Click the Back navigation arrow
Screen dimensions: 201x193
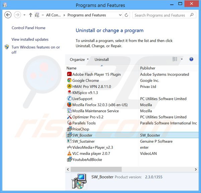(8, 15)
